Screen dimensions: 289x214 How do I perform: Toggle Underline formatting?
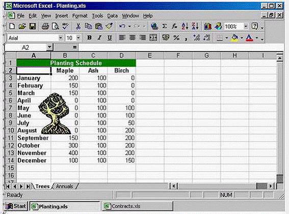[x=110, y=38]
